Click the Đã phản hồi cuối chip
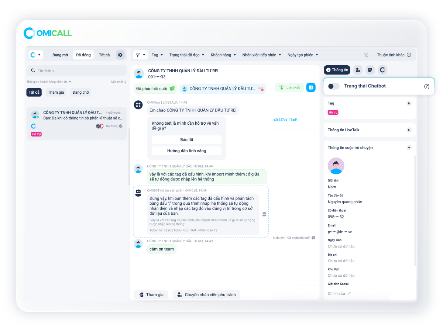Image resolution: width=443 pixels, height=332 pixels. click(155, 89)
